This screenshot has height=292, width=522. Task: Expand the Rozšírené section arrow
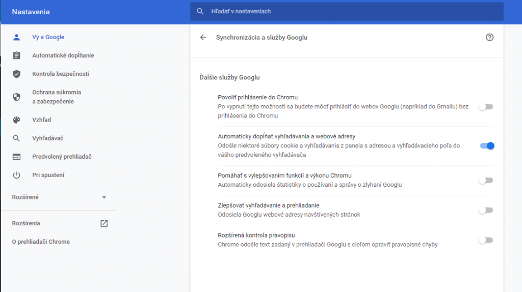coord(104,197)
